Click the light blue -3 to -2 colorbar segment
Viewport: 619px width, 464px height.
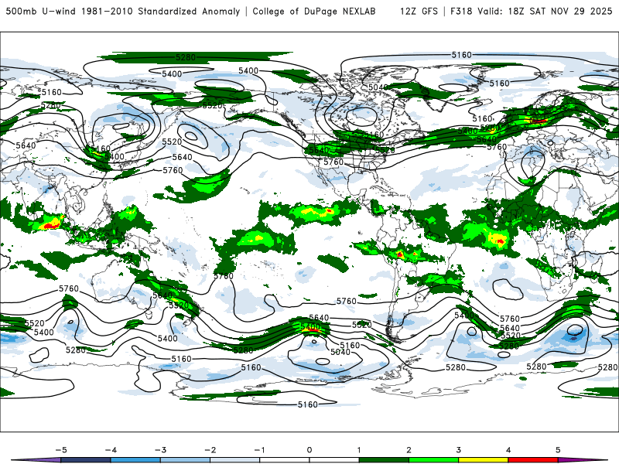click(x=185, y=460)
